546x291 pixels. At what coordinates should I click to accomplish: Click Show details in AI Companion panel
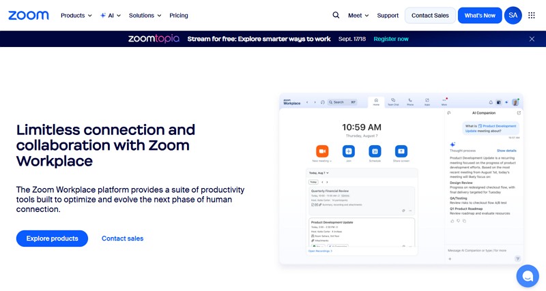pos(506,151)
